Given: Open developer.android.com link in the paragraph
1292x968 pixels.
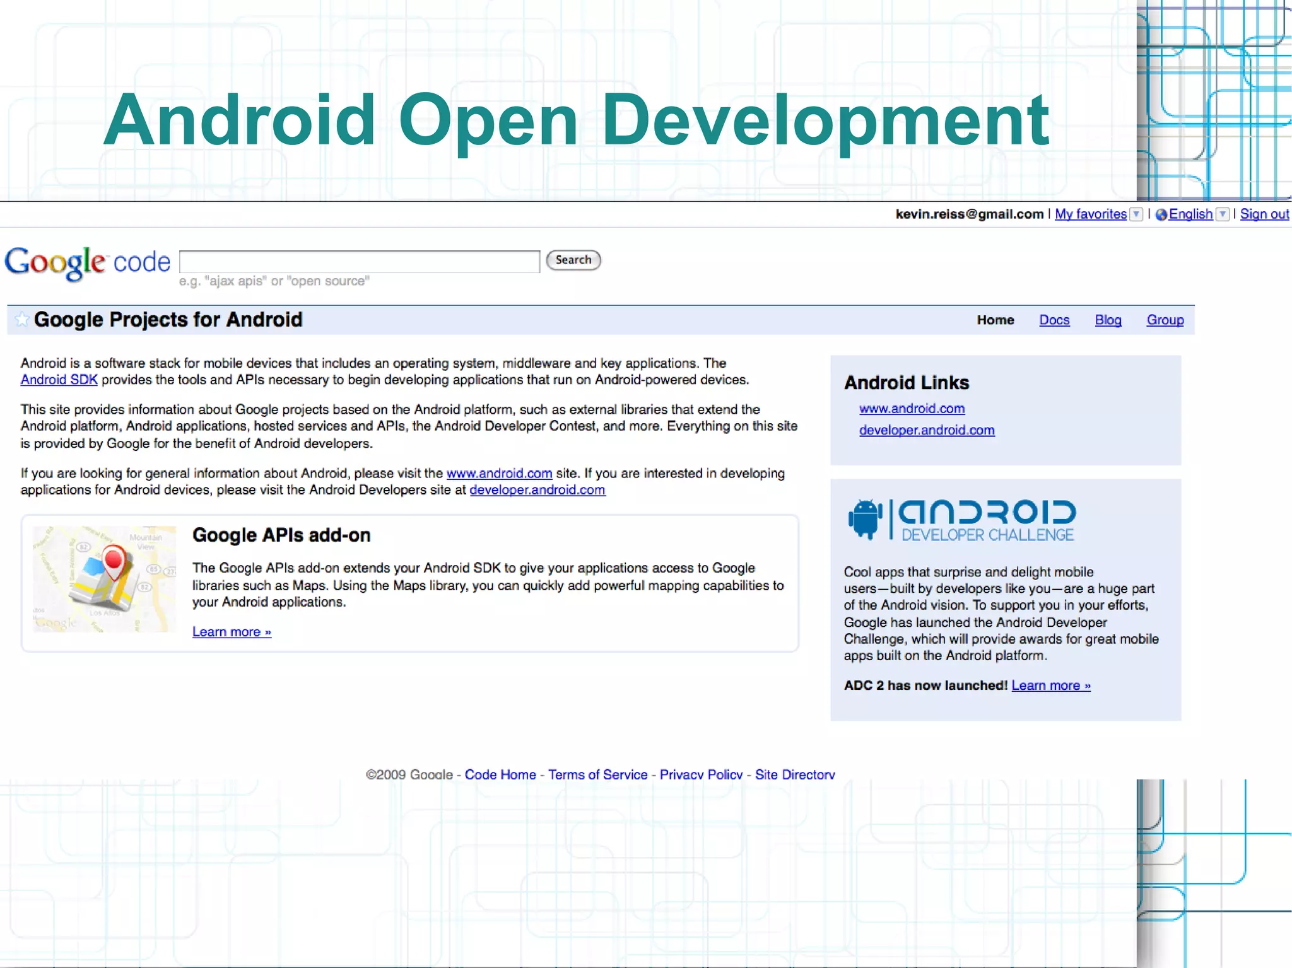Looking at the screenshot, I should tap(537, 490).
